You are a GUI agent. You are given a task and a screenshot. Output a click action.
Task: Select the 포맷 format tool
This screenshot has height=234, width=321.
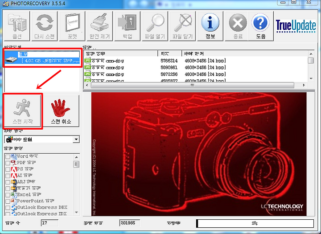click(x=72, y=26)
